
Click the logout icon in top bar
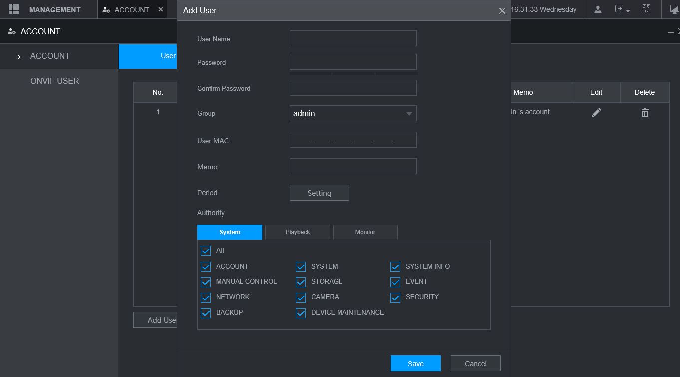point(619,9)
